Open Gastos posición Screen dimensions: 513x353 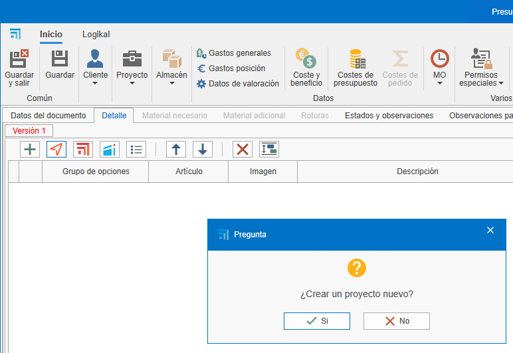[231, 68]
